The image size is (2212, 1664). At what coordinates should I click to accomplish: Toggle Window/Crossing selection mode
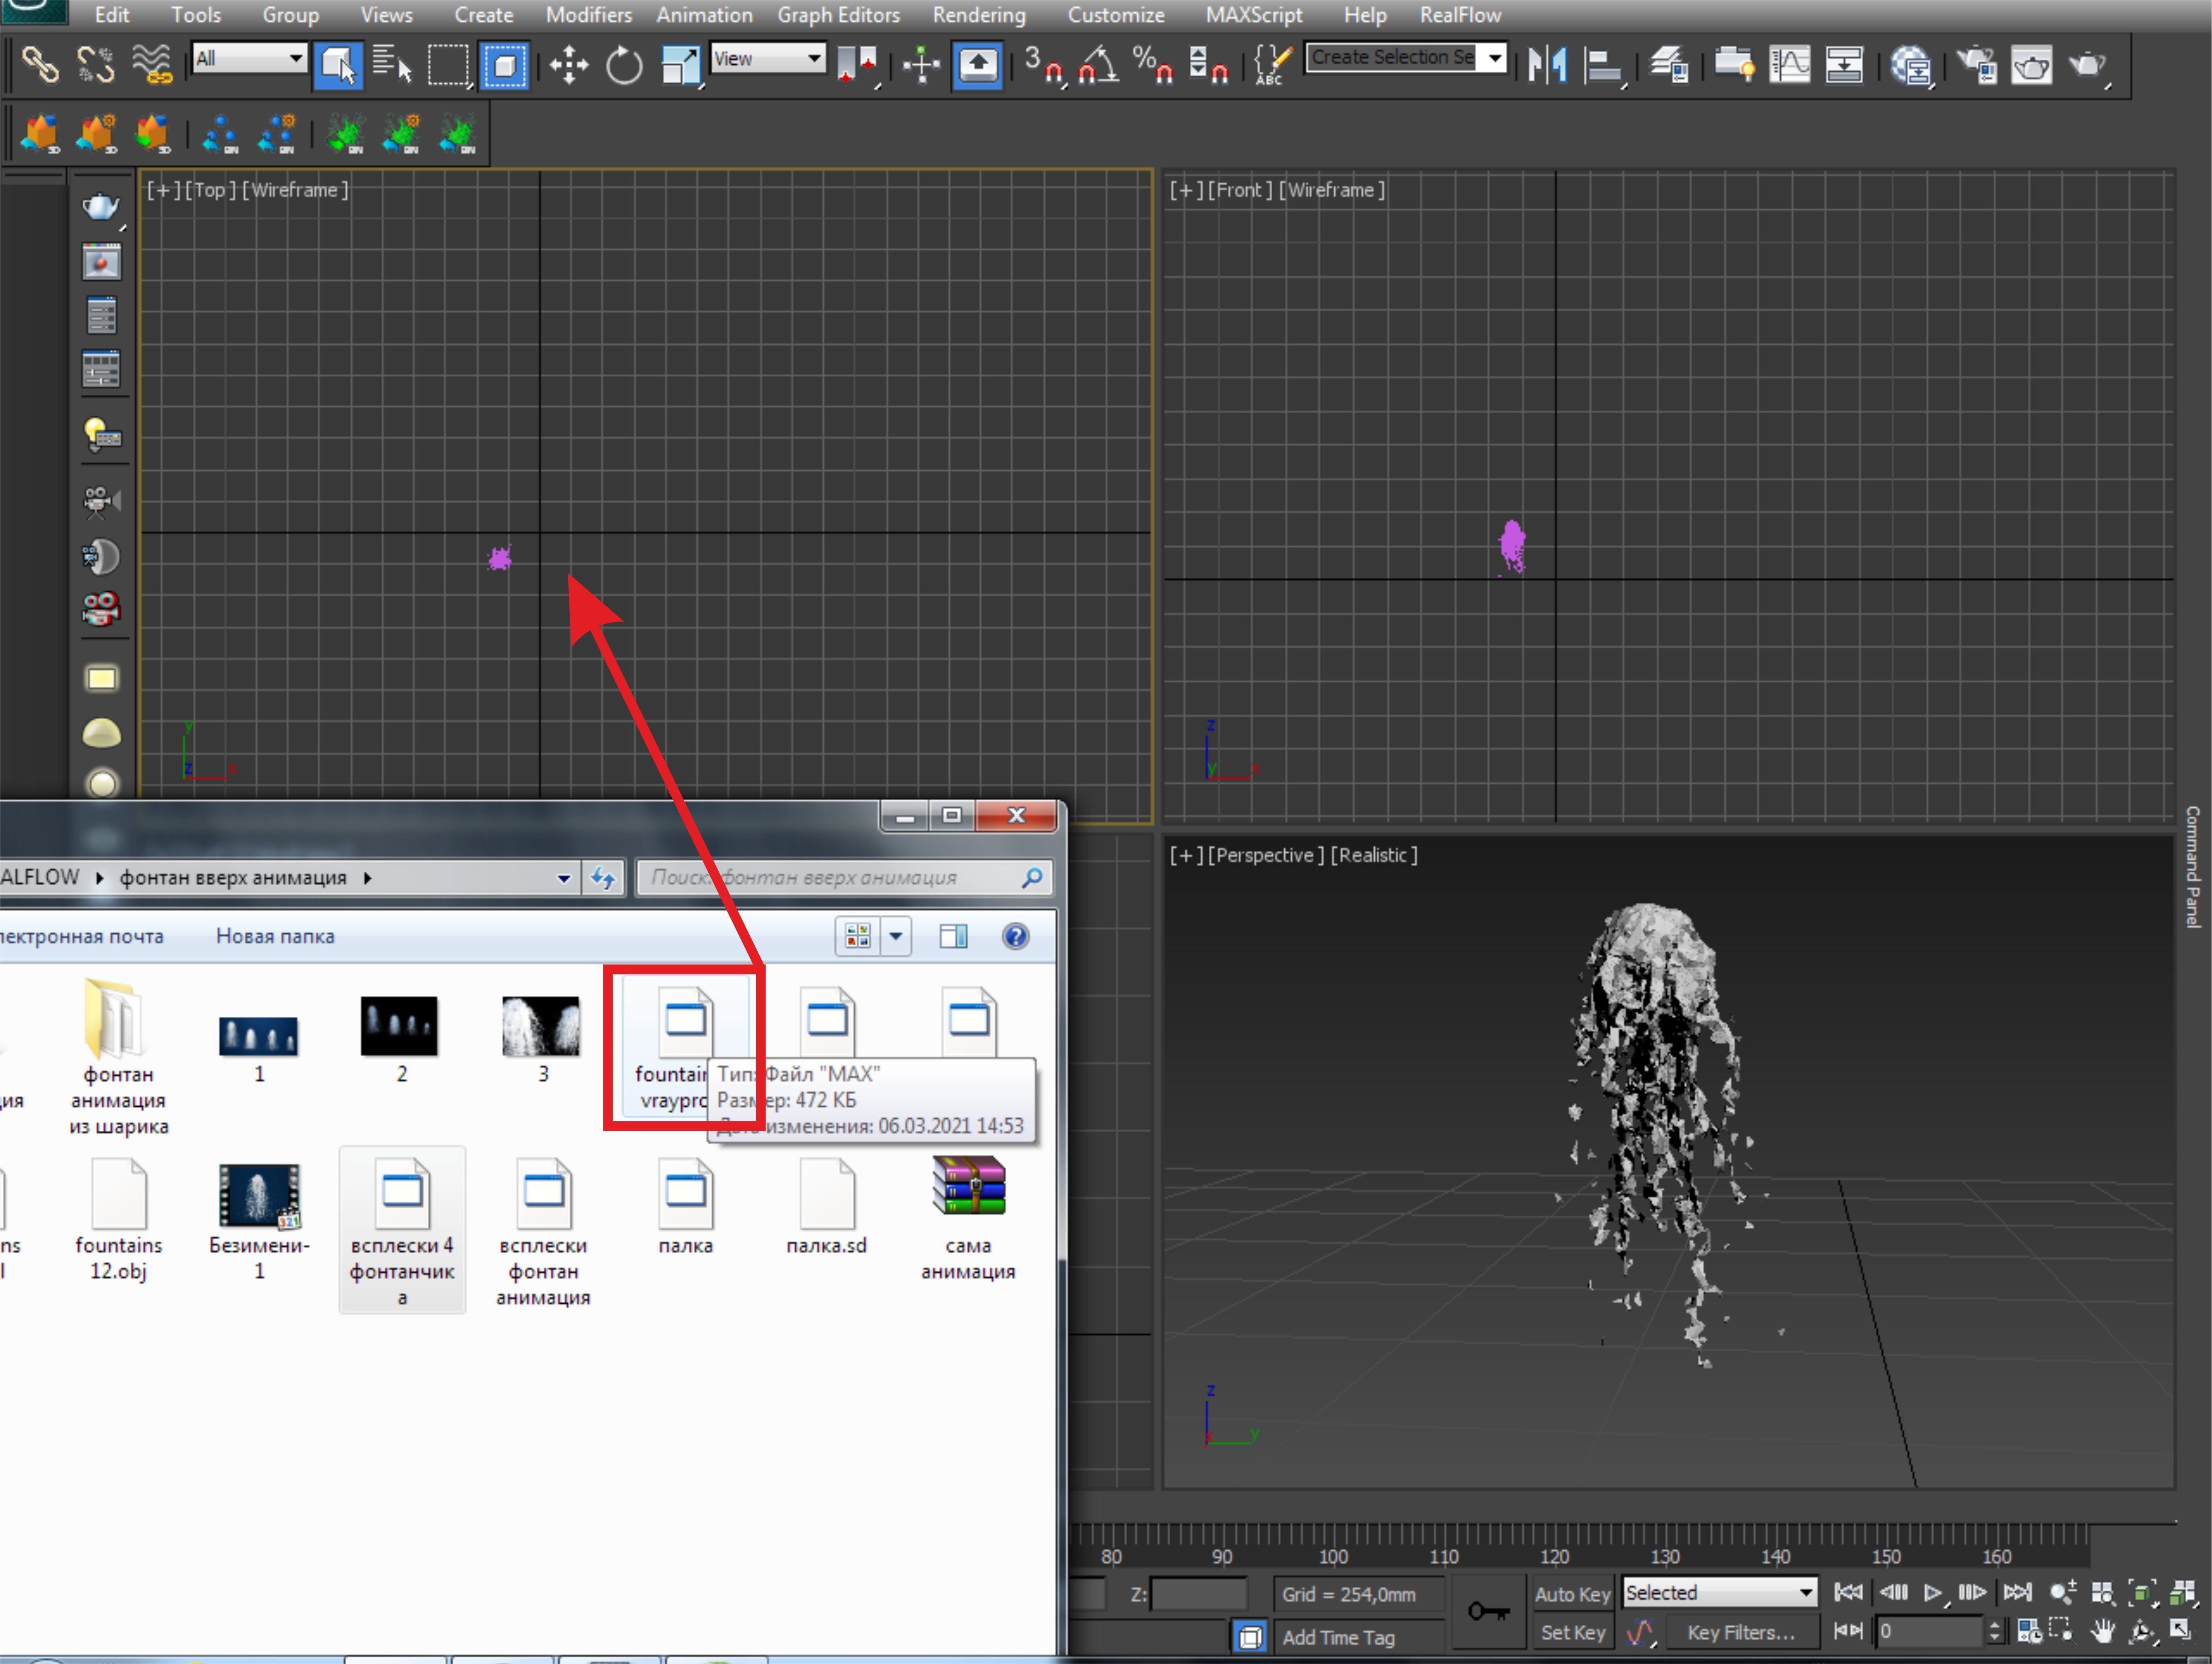point(504,66)
